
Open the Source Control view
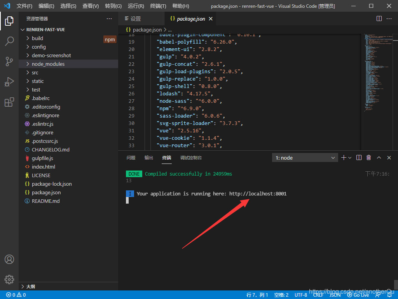(9, 61)
